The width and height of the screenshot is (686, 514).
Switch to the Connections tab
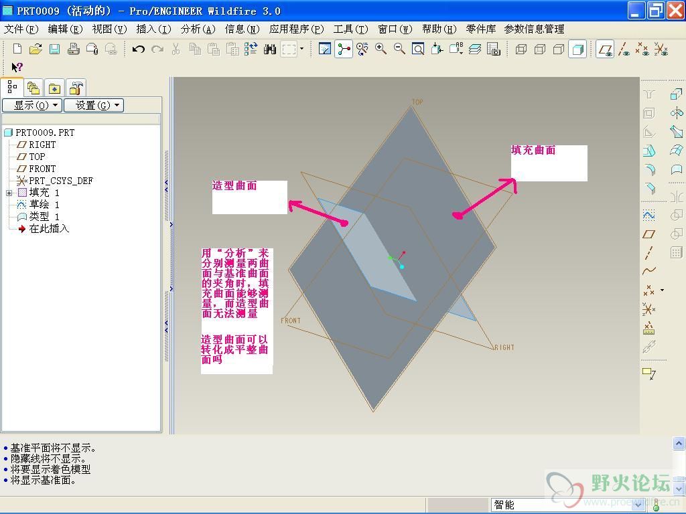coord(76,88)
